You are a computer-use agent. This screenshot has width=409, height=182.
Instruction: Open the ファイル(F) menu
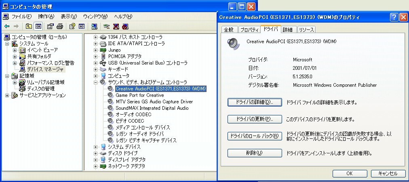coord(21,17)
